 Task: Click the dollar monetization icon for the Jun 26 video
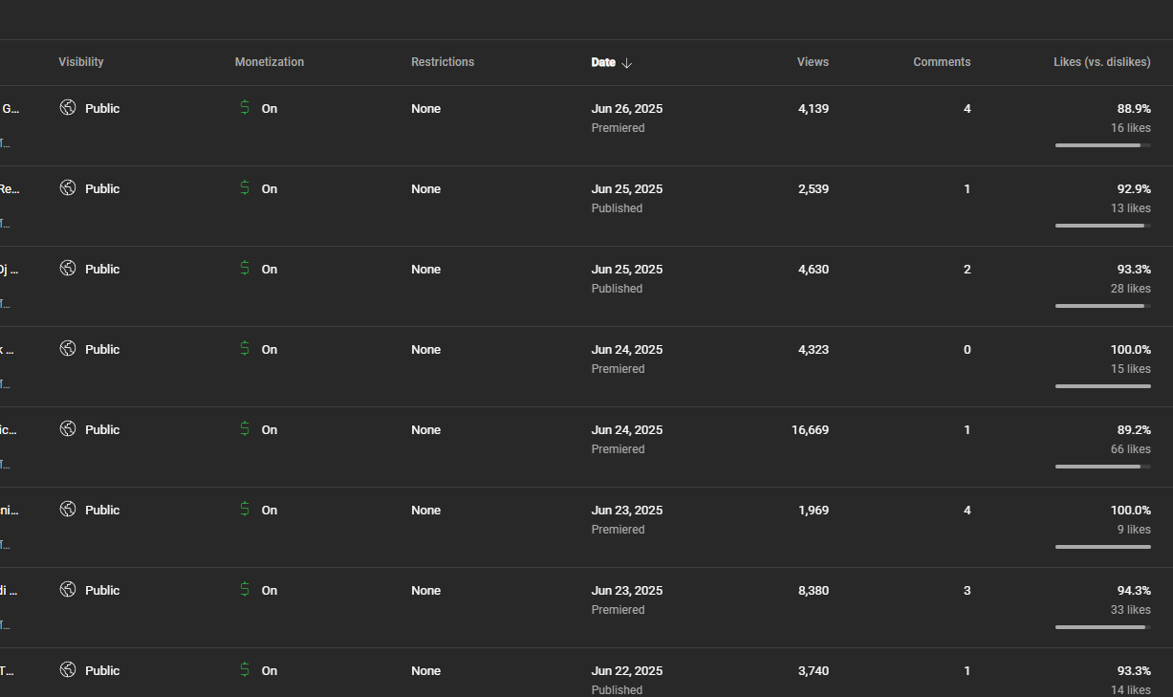pyautogui.click(x=245, y=107)
